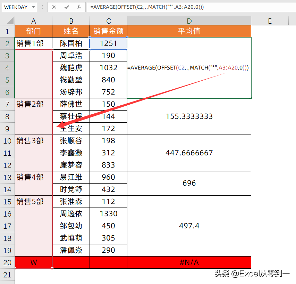Image resolution: width=296 pixels, height=284 pixels.
Task: Select row 1 header
Action: pos(7,31)
